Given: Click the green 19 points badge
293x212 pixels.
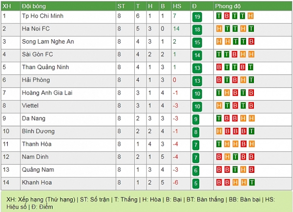Looking at the screenshot, I should pos(197,17).
